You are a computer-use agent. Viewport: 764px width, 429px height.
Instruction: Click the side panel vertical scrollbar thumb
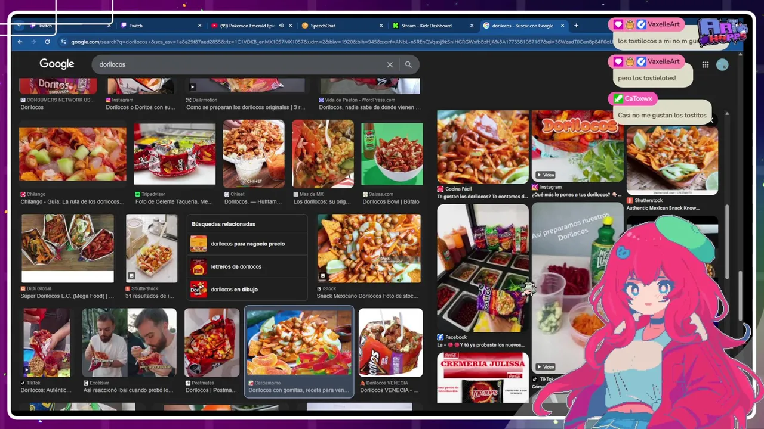pos(726,241)
